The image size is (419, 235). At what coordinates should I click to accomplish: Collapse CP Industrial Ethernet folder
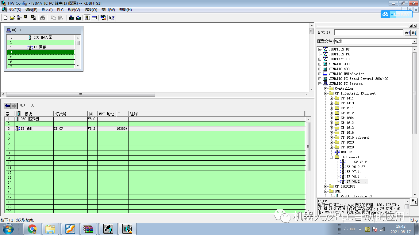[325, 93]
